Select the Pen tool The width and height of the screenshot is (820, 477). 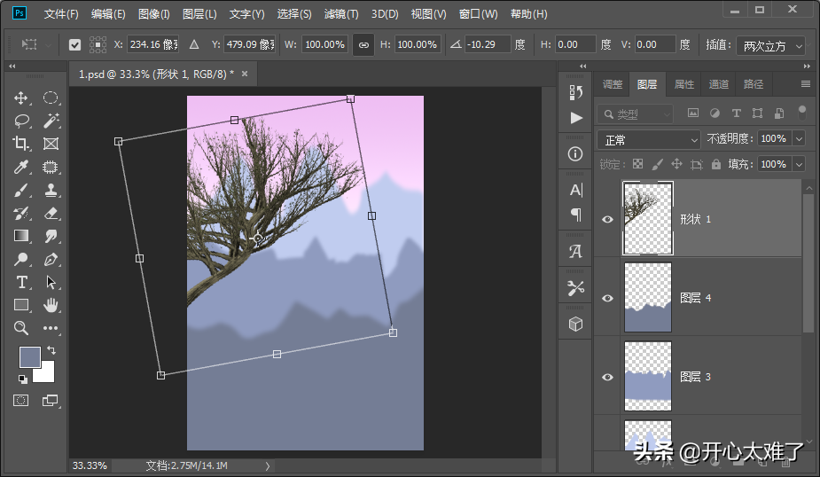click(x=51, y=259)
